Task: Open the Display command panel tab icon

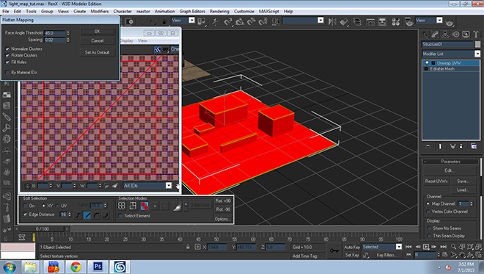Action: pos(466,35)
